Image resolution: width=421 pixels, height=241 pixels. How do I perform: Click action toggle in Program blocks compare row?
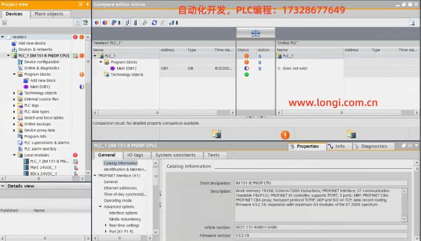point(259,62)
